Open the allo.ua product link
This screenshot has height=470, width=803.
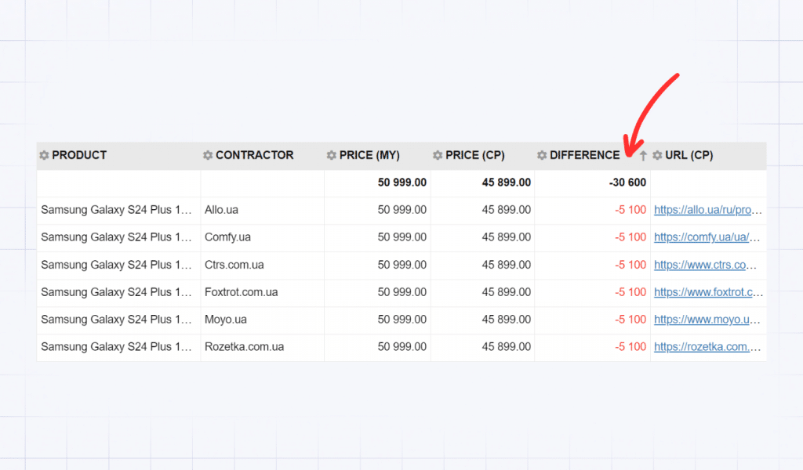click(707, 210)
